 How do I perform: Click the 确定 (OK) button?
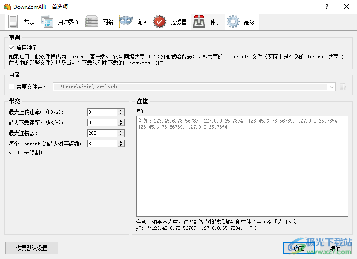coord(299,248)
